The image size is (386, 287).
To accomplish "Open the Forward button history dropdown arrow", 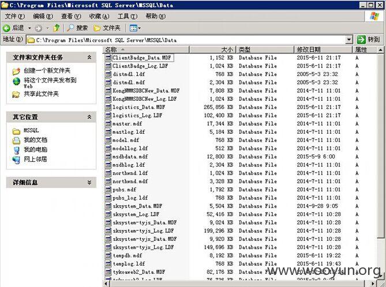I will coord(47,28).
